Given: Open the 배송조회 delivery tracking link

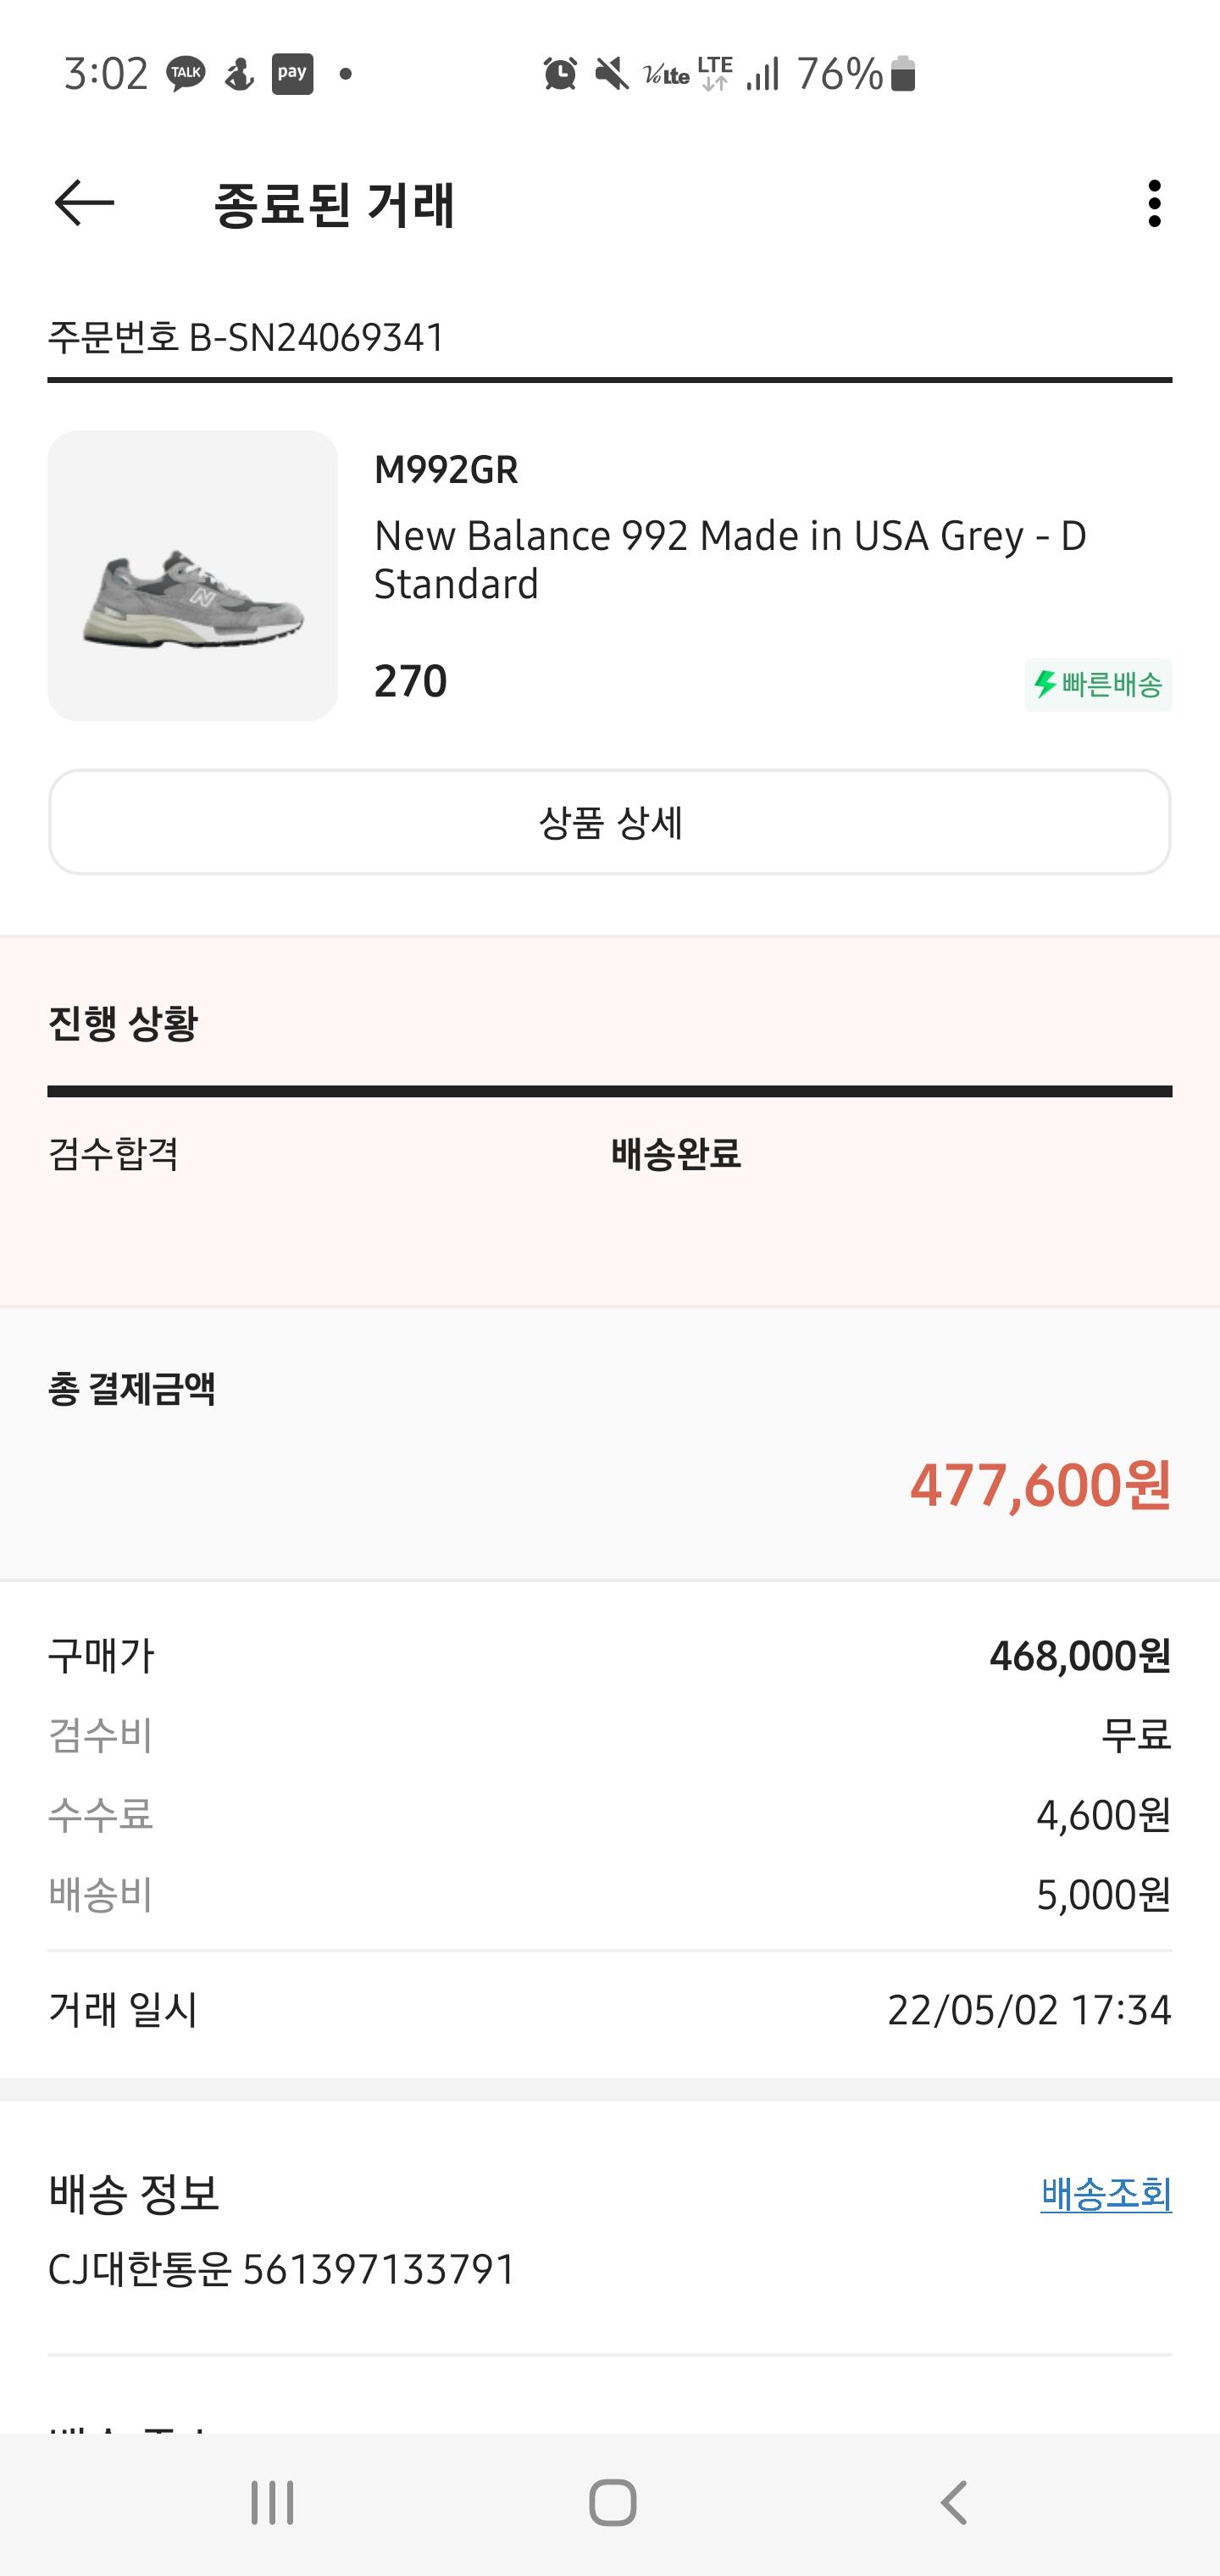Looking at the screenshot, I should [1106, 2194].
